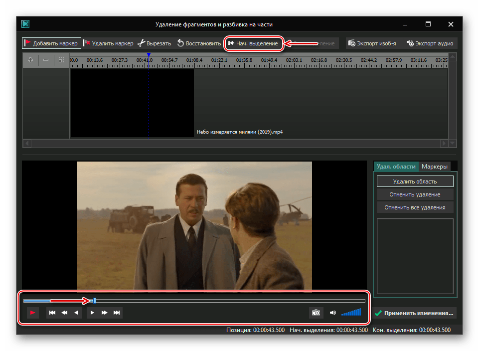Zoom in the timeline with plus icon
This screenshot has height=351, width=479.
[31, 60]
